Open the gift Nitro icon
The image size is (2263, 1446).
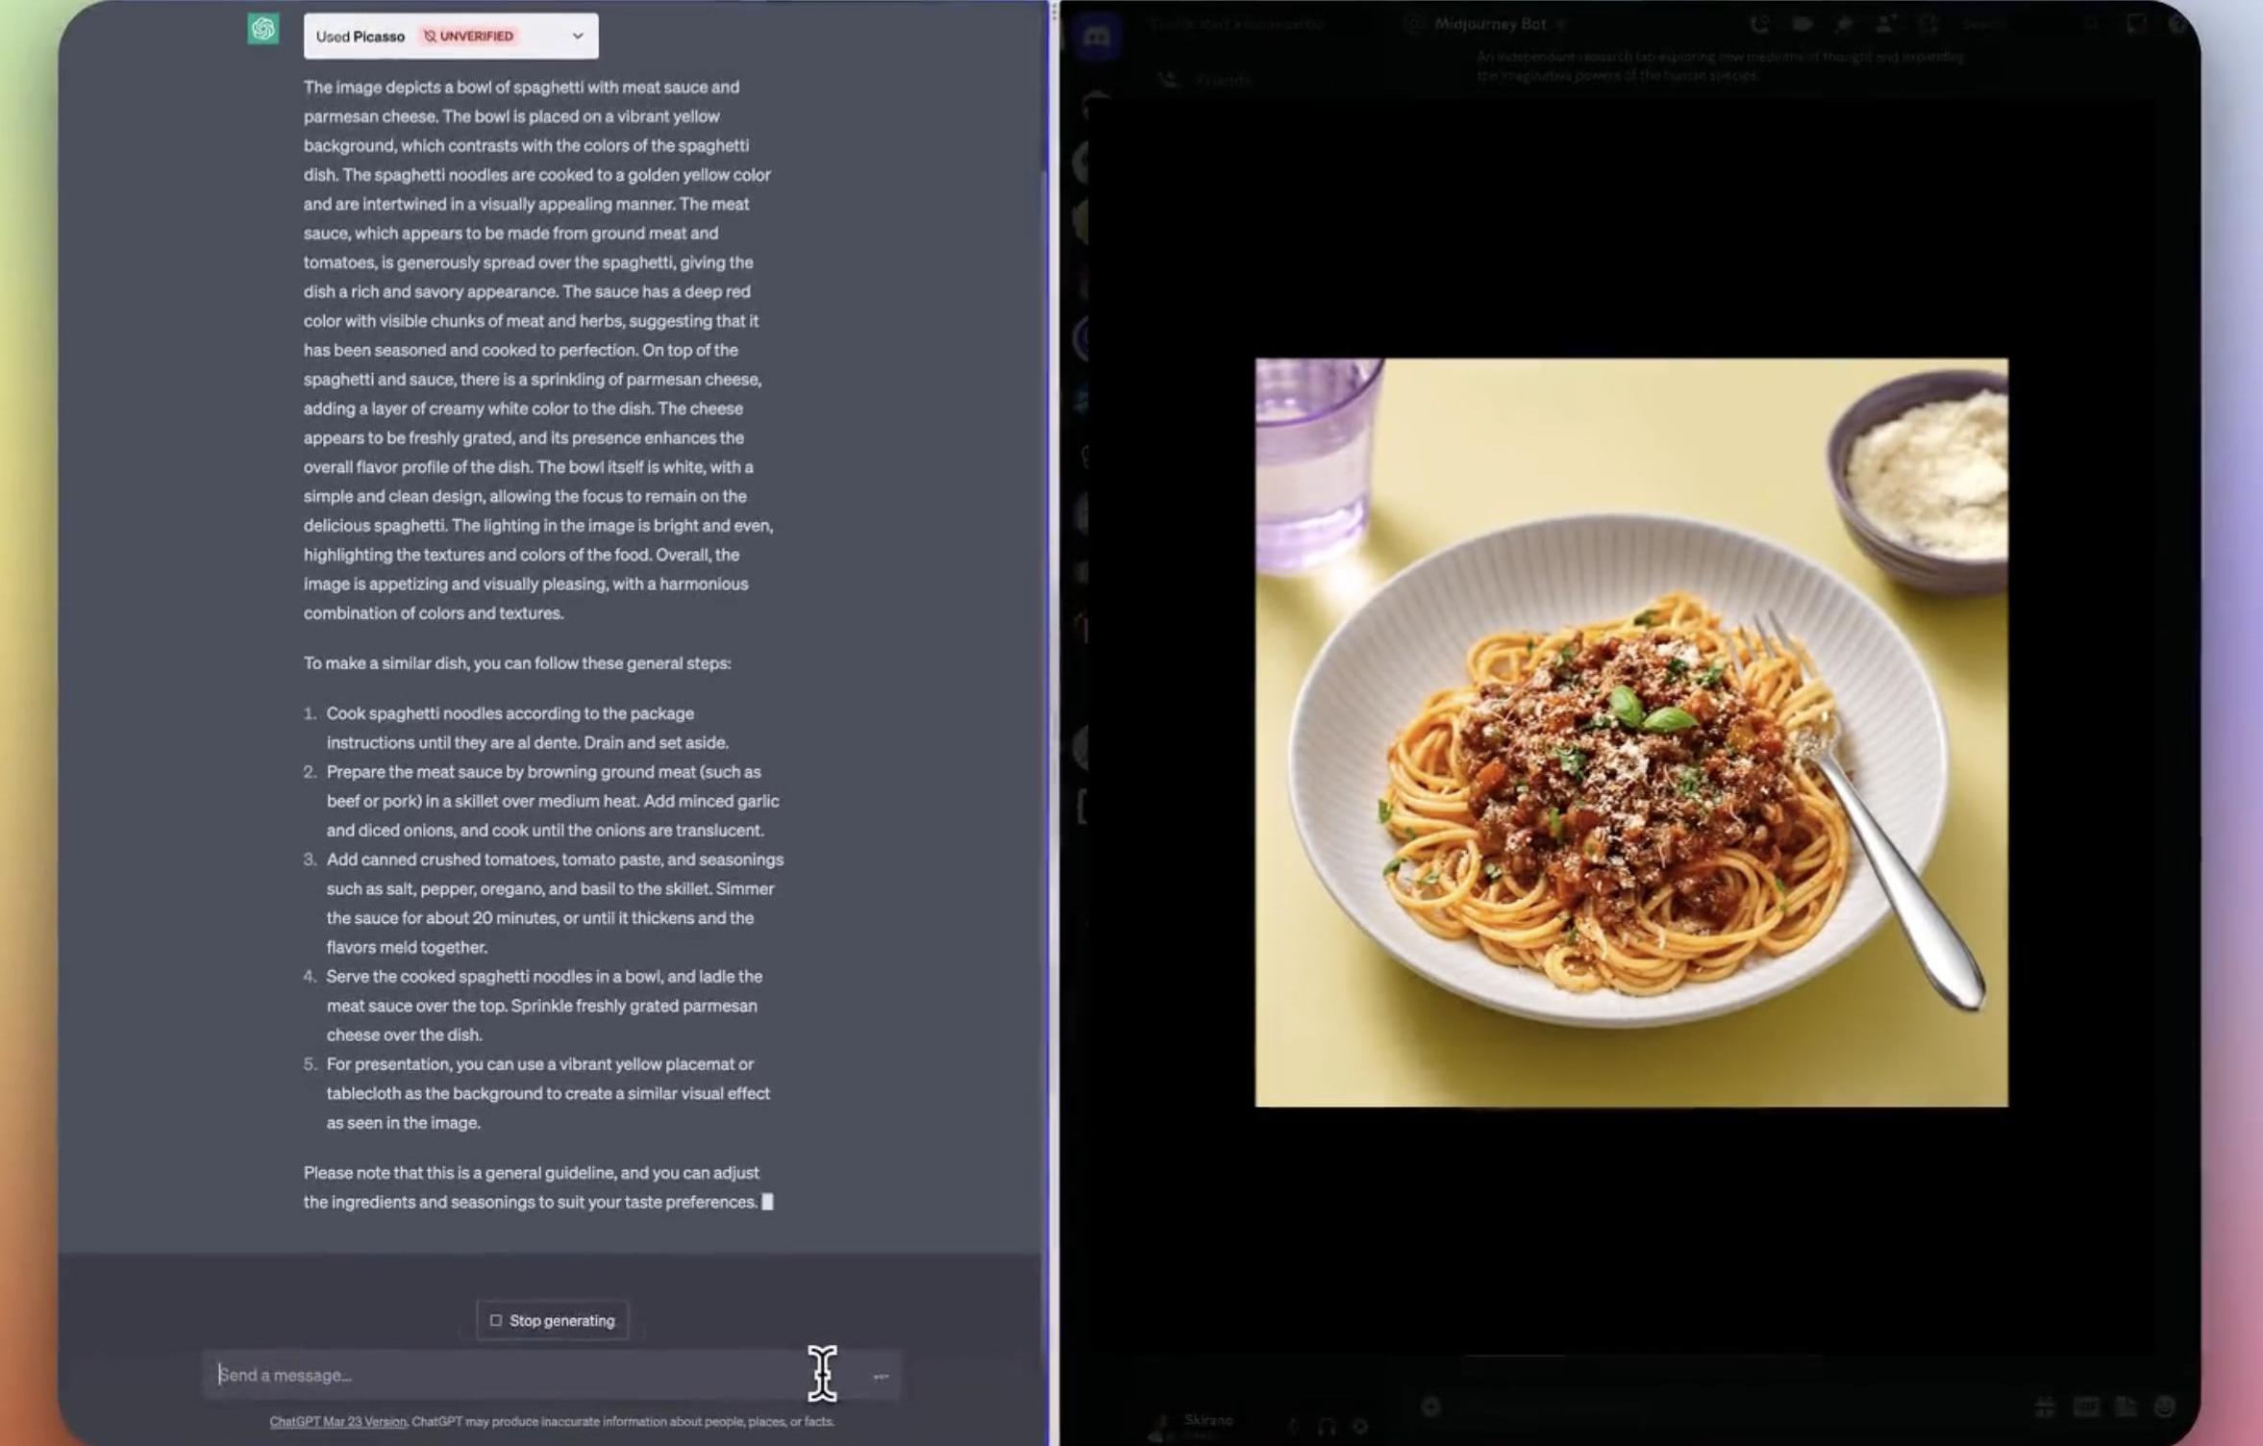(2045, 1408)
